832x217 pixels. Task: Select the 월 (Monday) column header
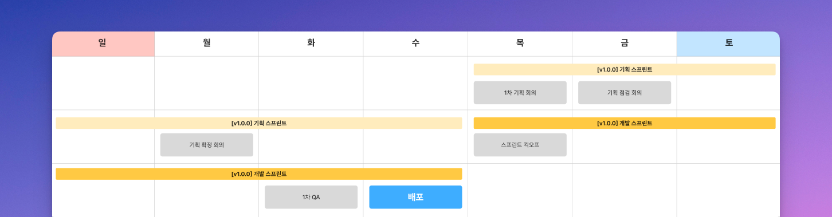pos(207,44)
